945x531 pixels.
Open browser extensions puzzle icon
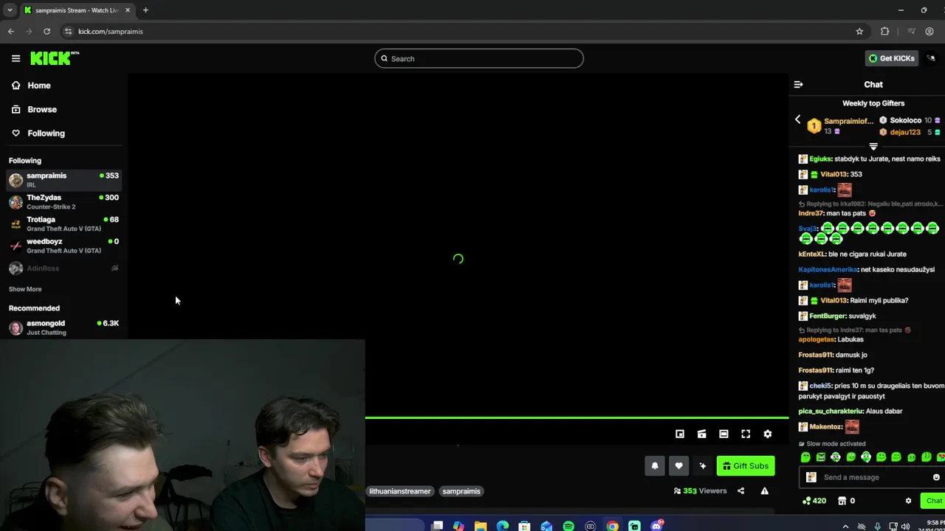point(884,31)
